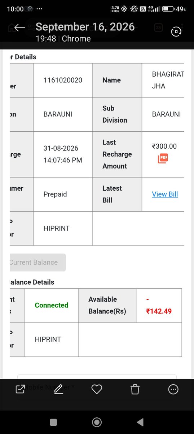Image resolution: width=194 pixels, height=434 pixels.
Task: Select the consumer number 1161020020 cell
Action: (63, 80)
